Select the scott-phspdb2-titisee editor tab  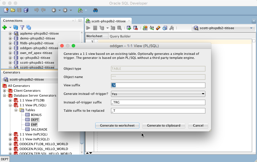click(x=109, y=21)
